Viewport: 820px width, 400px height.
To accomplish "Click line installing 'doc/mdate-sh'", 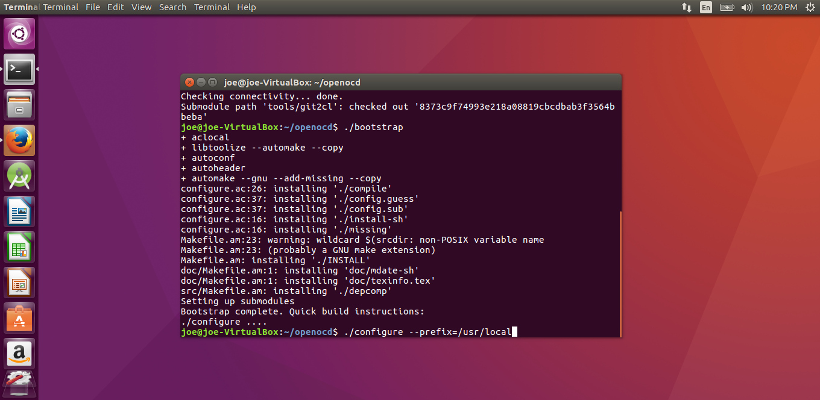I will (x=300, y=270).
